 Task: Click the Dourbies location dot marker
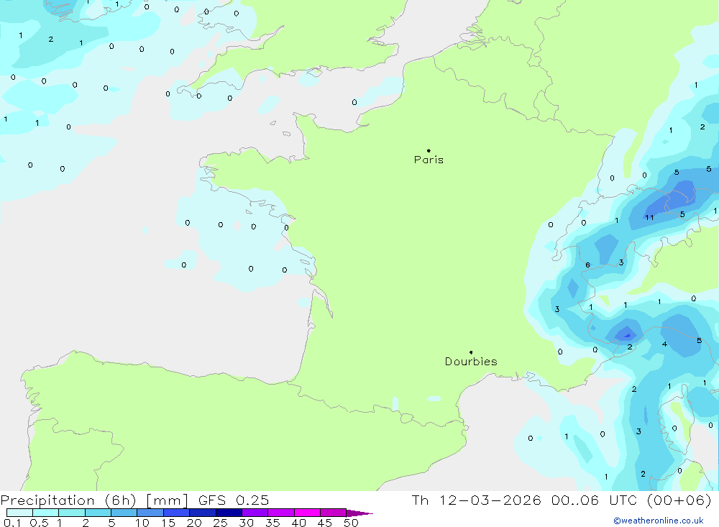coord(471,352)
